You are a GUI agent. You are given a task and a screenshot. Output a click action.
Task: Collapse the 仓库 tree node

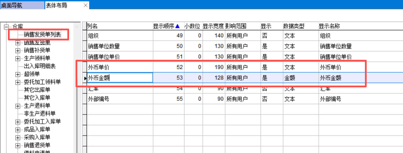(x=6, y=27)
